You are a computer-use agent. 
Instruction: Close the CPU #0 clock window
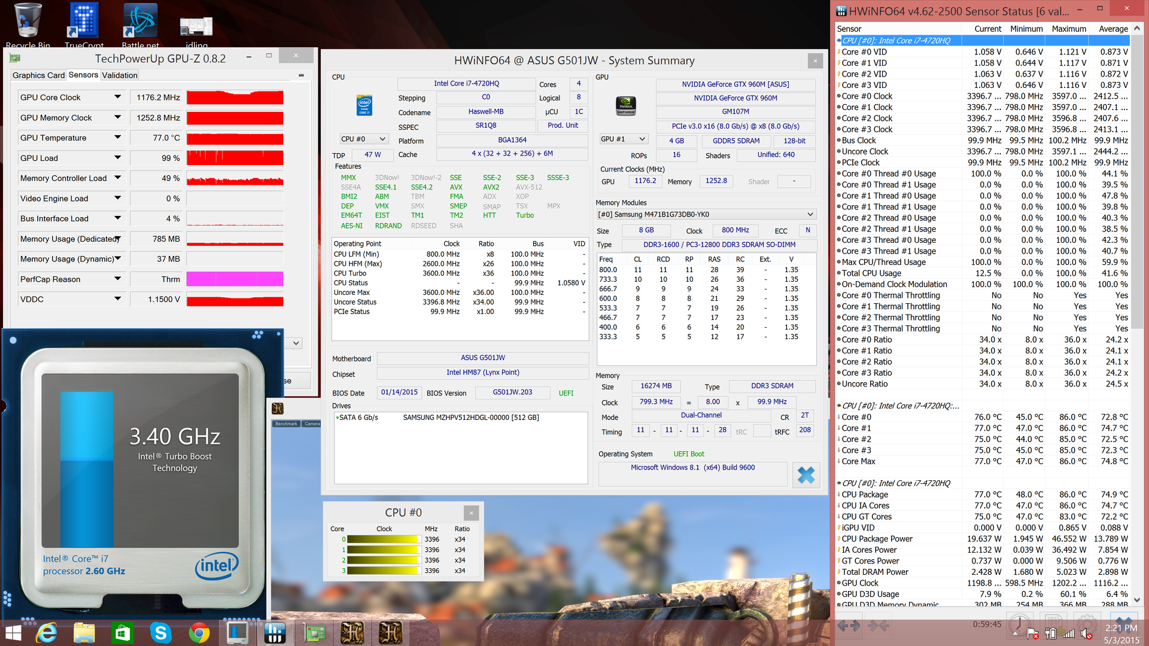tap(471, 513)
